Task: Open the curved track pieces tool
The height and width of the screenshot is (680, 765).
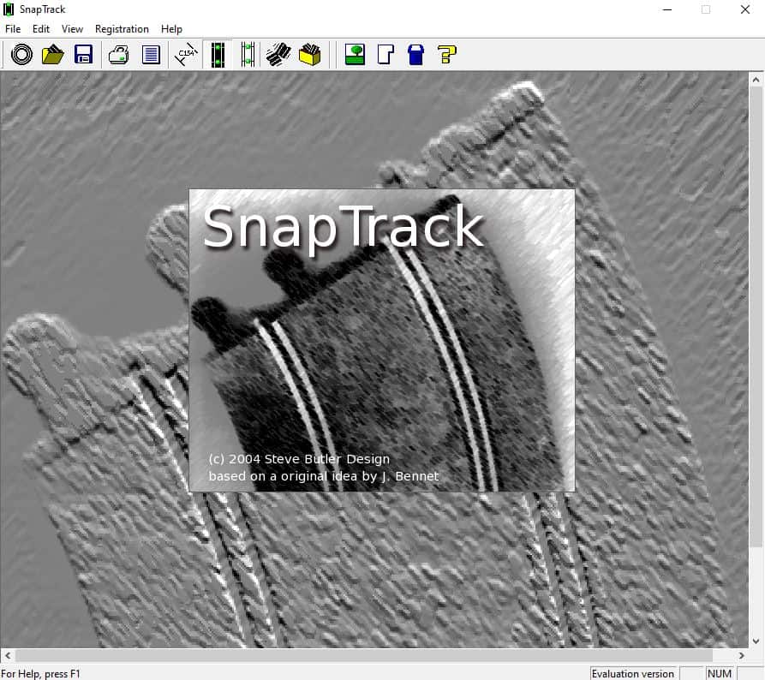Action: (x=277, y=54)
